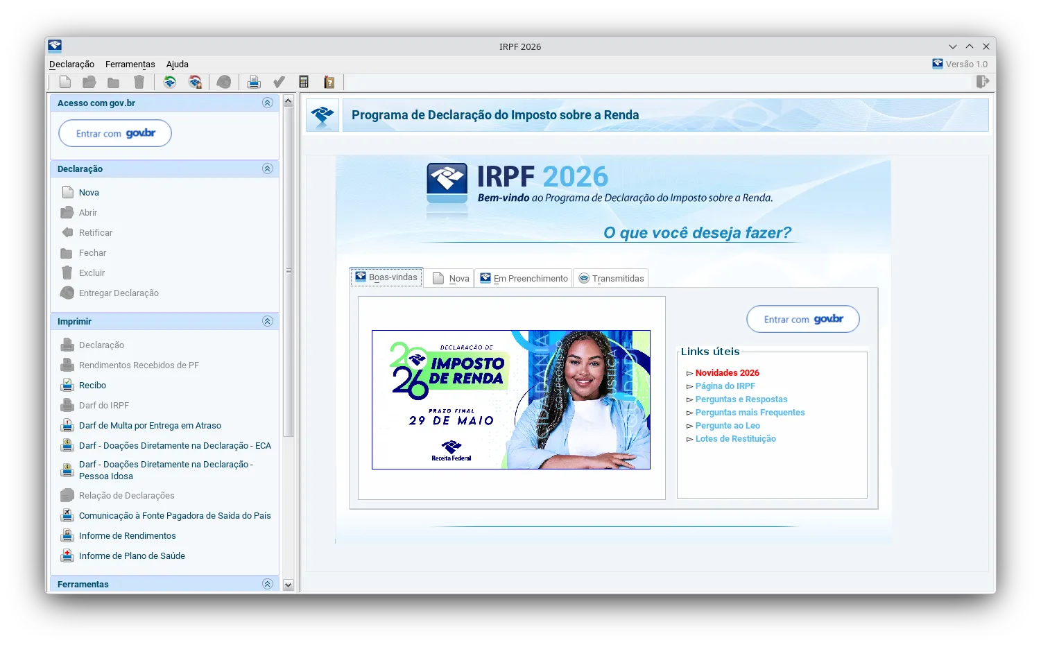Collapse the Acesso com gov.br panel
The width and height of the screenshot is (1041, 647).
[x=268, y=103]
